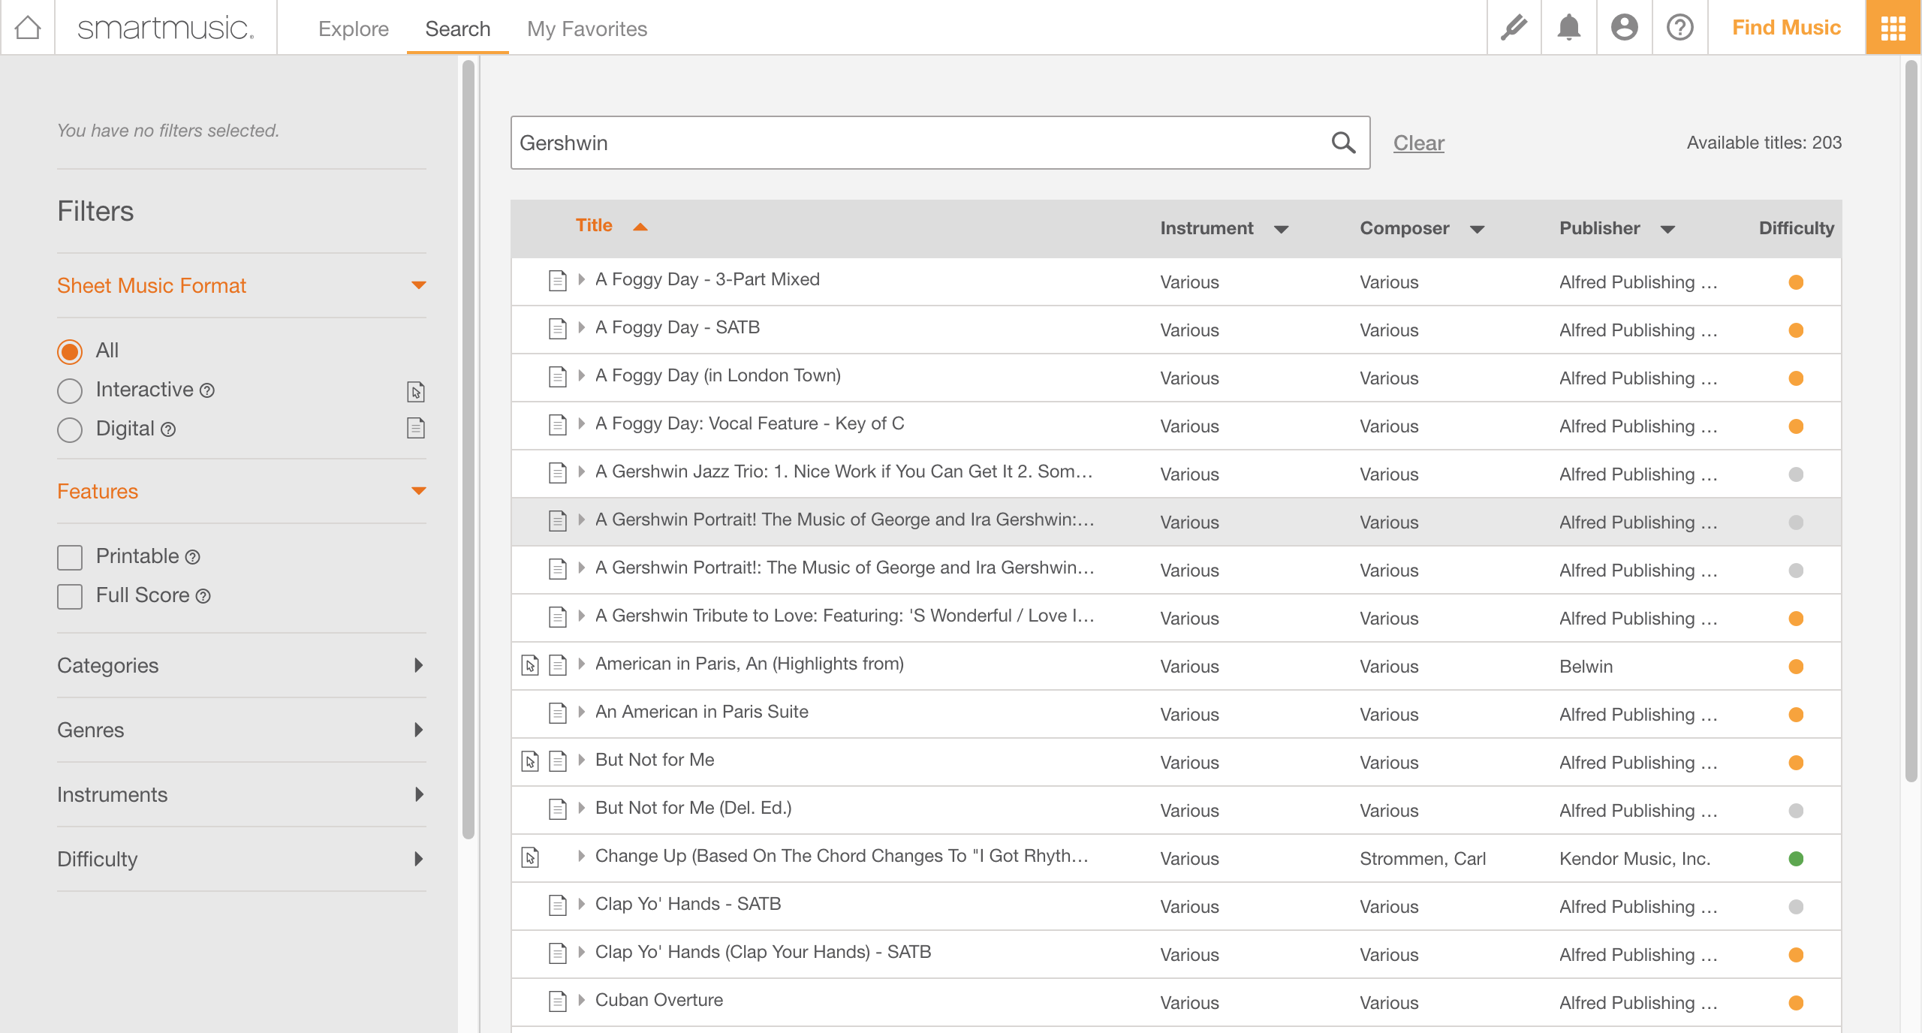1922x1033 pixels.
Task: Click Kendor Music, Inc. publisher cell
Action: click(1634, 858)
